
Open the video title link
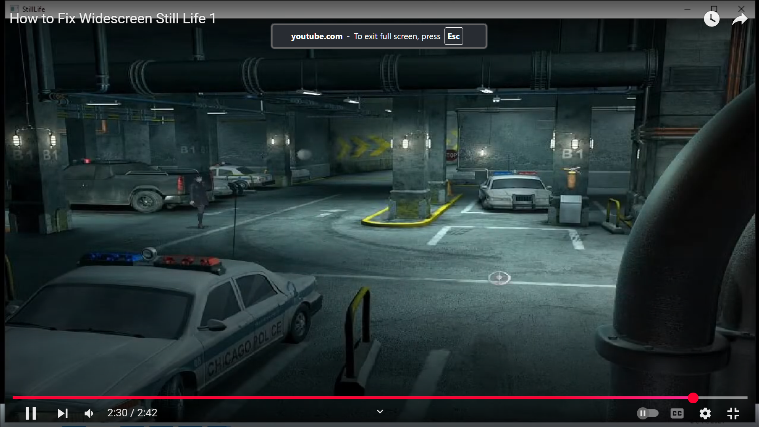pyautogui.click(x=113, y=19)
